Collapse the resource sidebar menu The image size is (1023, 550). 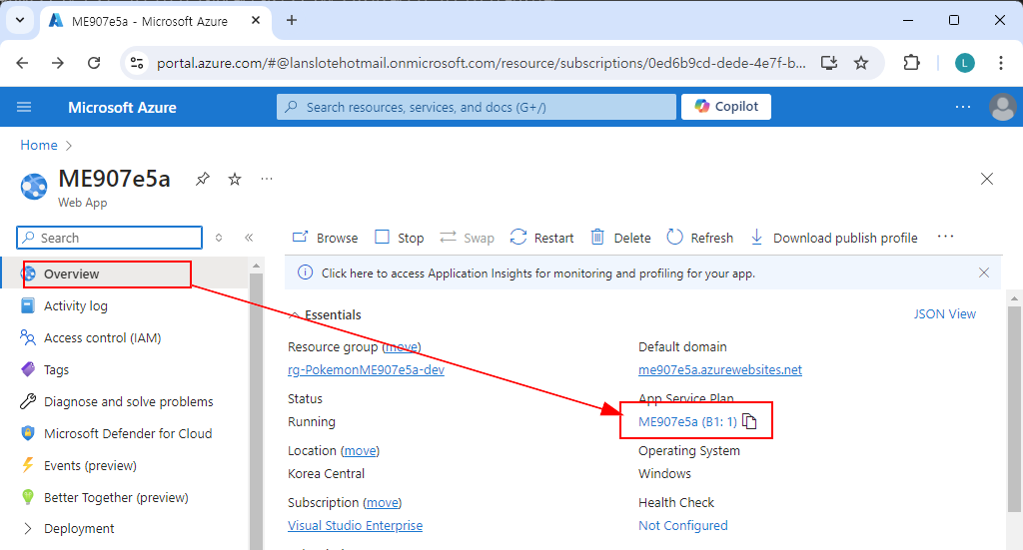click(249, 238)
